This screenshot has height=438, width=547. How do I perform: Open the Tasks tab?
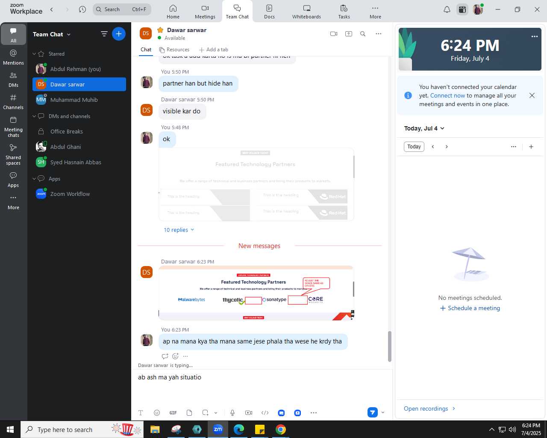point(344,12)
